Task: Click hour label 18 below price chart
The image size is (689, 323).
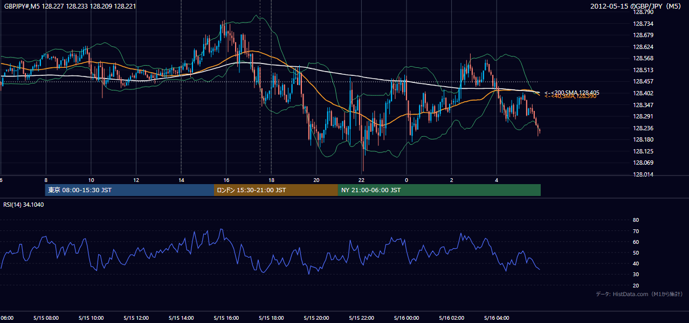Action: click(x=271, y=180)
